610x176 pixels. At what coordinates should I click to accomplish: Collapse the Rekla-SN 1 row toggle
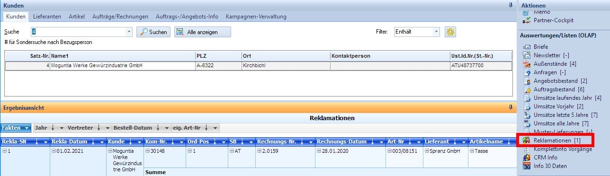point(4,151)
